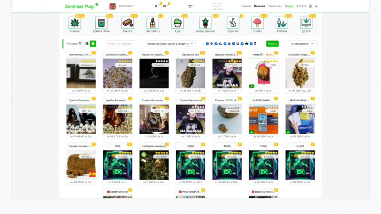381x214 pixels.
Task: Uncheck the house filter checkbox
Action: (x=242, y=44)
